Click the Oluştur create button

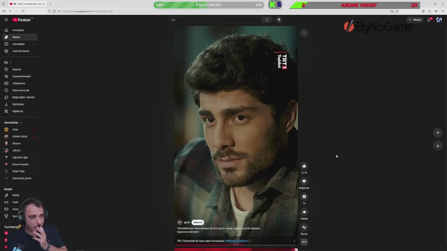point(415,20)
